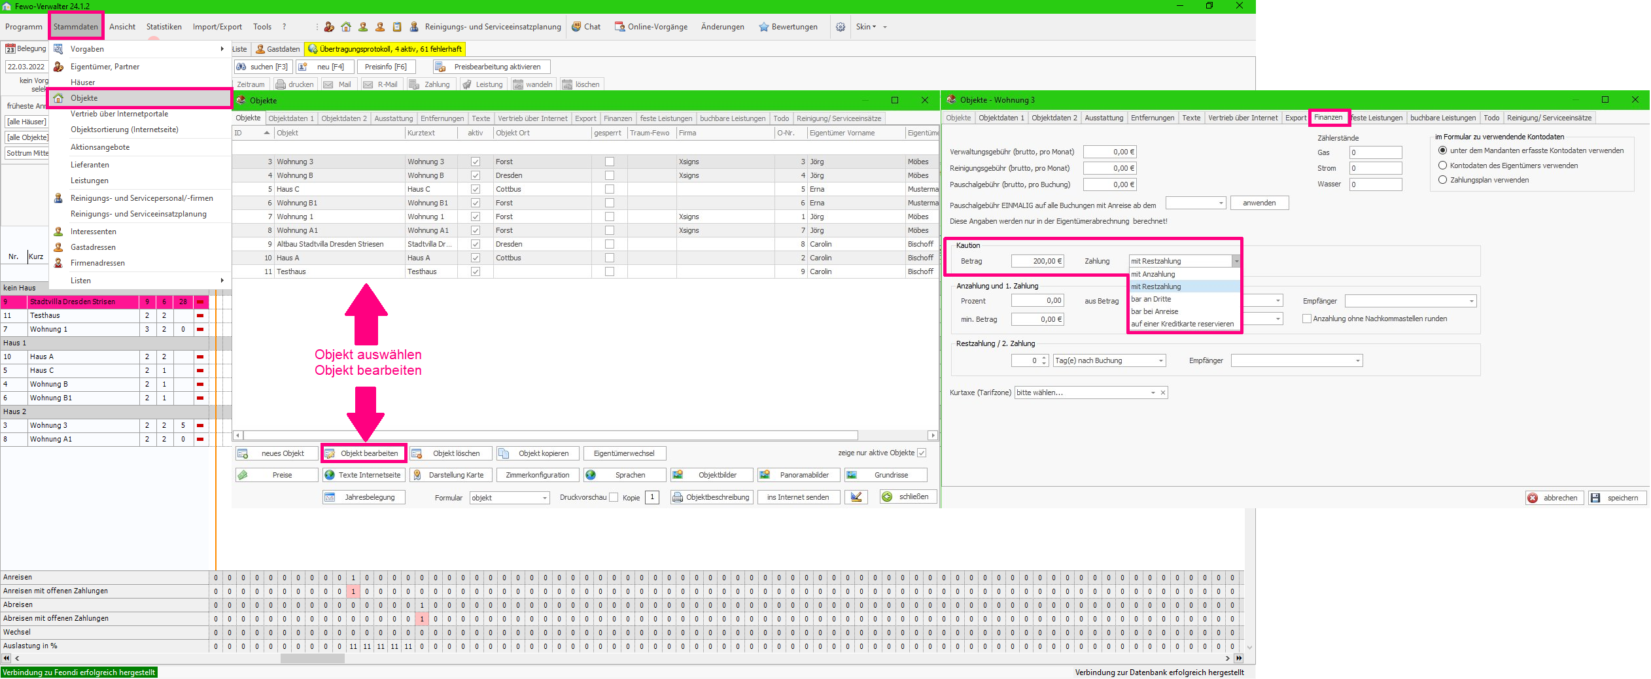This screenshot has width=1651, height=679.
Task: Open the owner icon in the main toolbar
Action: tap(329, 27)
